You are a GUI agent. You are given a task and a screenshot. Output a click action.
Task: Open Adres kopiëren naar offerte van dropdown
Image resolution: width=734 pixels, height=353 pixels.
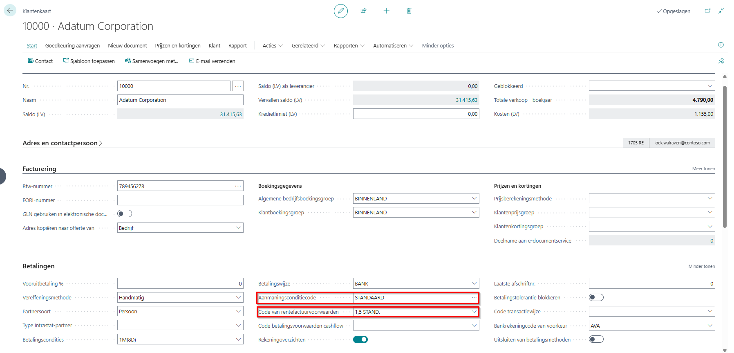238,228
